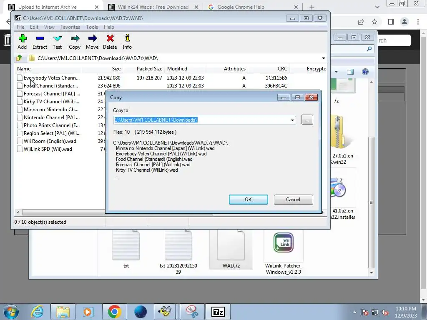Go up one folder level in 7-Zip
The height and width of the screenshot is (320, 427).
[19, 58]
